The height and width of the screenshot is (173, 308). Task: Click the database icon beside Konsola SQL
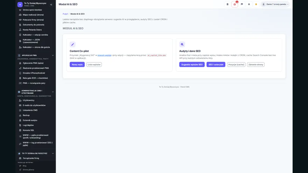click(20, 130)
